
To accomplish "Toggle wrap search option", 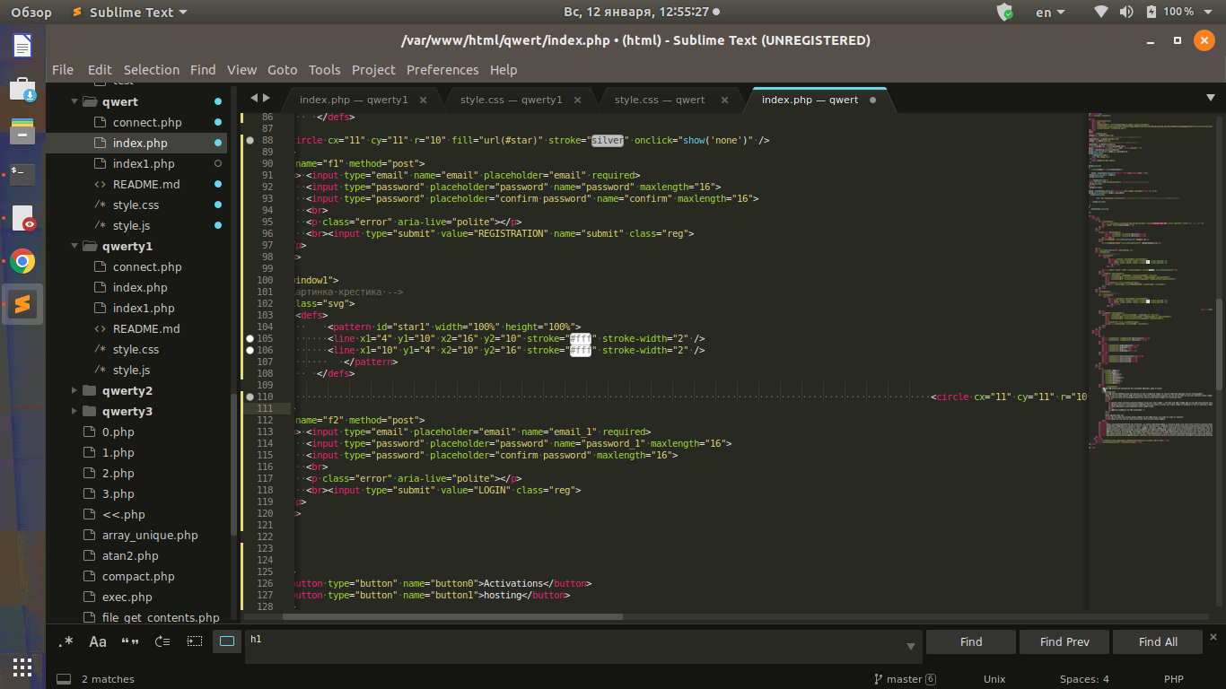I will [x=162, y=641].
